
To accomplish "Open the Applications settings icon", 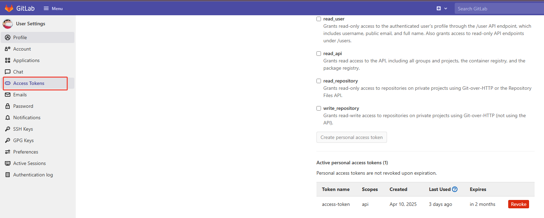I will 8,60.
